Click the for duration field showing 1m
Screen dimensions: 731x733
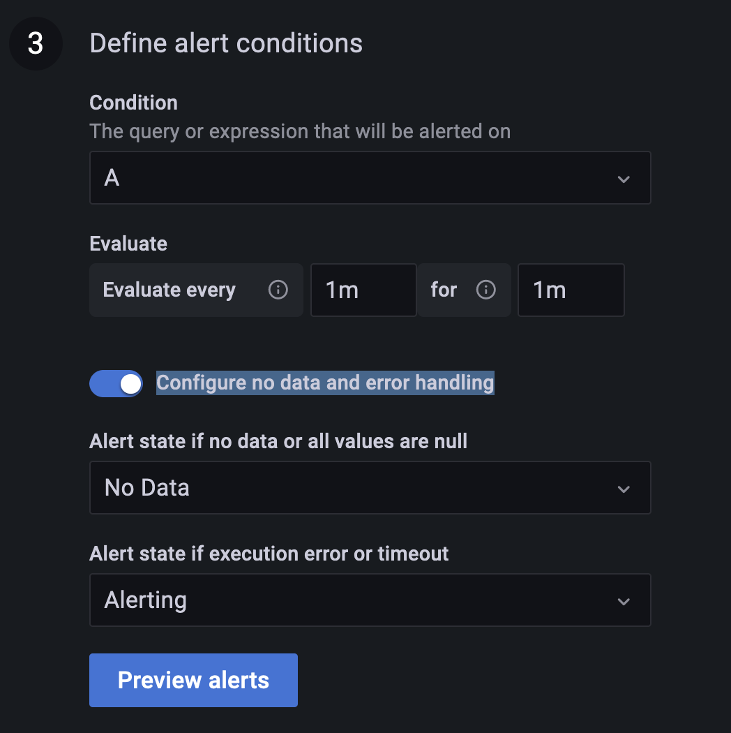tap(571, 289)
